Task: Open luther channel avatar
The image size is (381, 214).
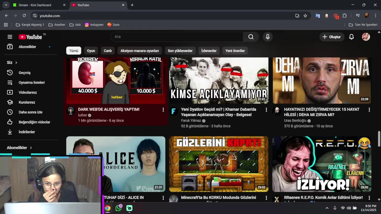Action: coord(71,111)
